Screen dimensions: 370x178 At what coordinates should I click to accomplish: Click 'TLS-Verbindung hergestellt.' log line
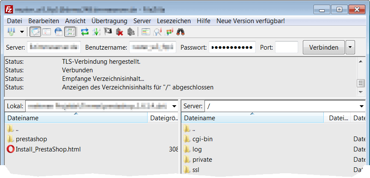pyautogui.click(x=101, y=62)
